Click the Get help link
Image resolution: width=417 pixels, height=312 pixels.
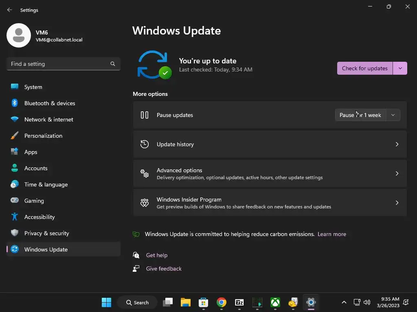point(157,255)
